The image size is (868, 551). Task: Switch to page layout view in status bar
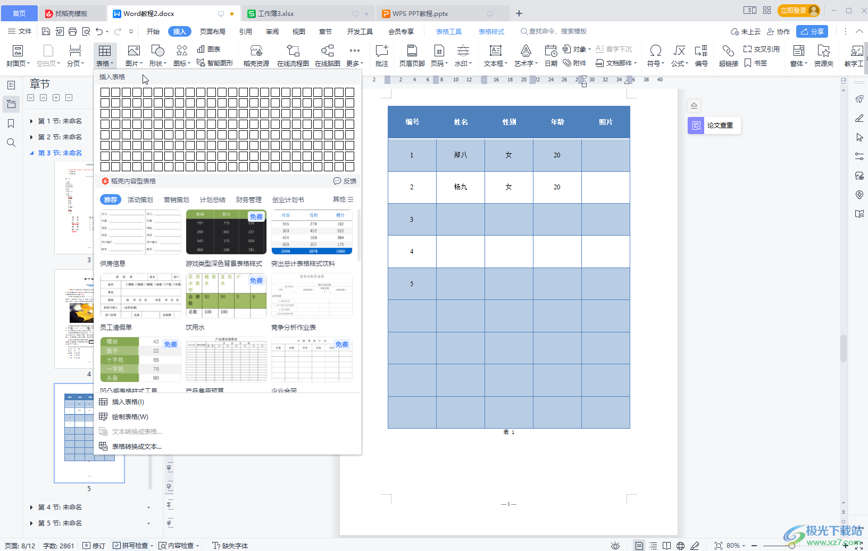[x=639, y=546]
